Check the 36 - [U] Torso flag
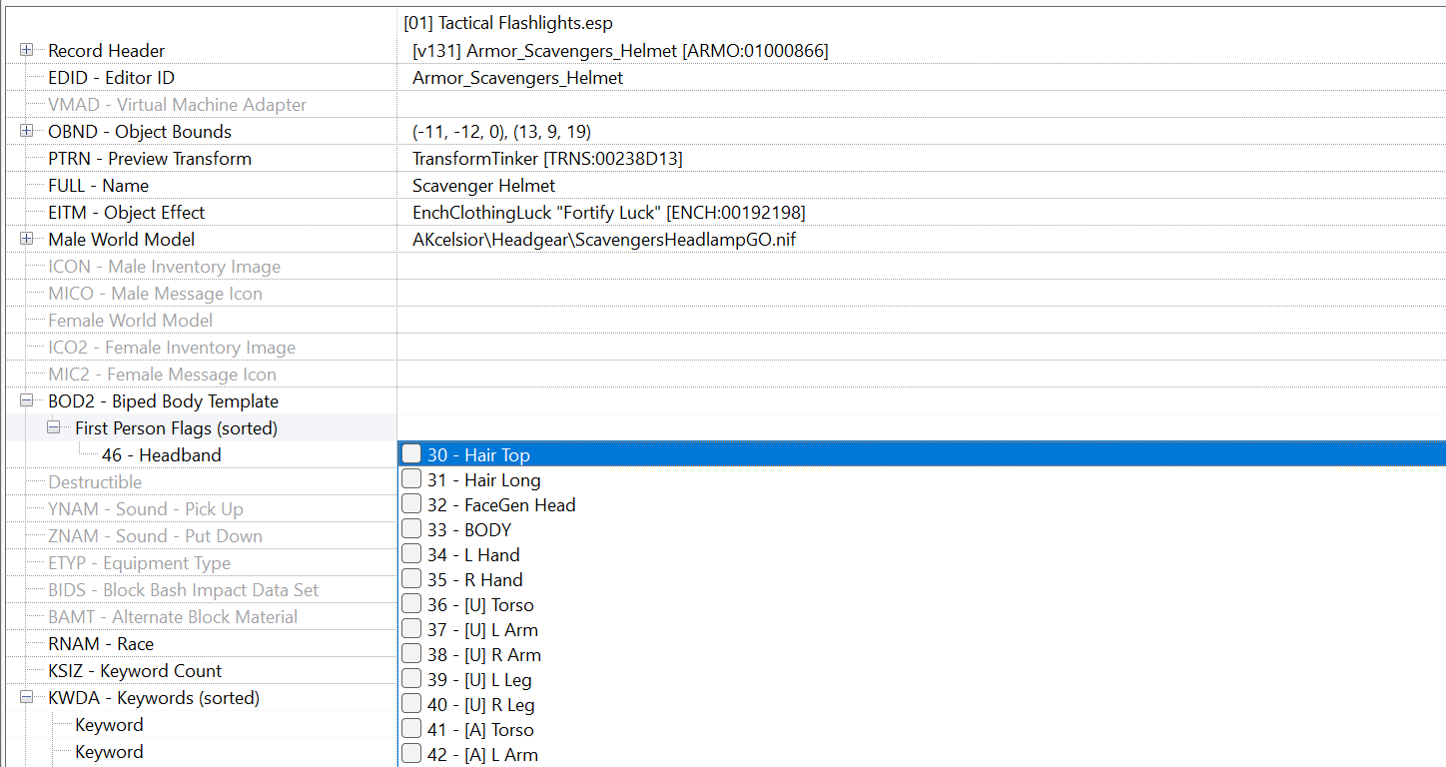The image size is (1446, 767). [411, 604]
